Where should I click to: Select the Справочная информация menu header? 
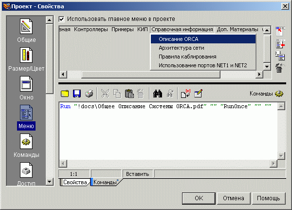(x=182, y=29)
